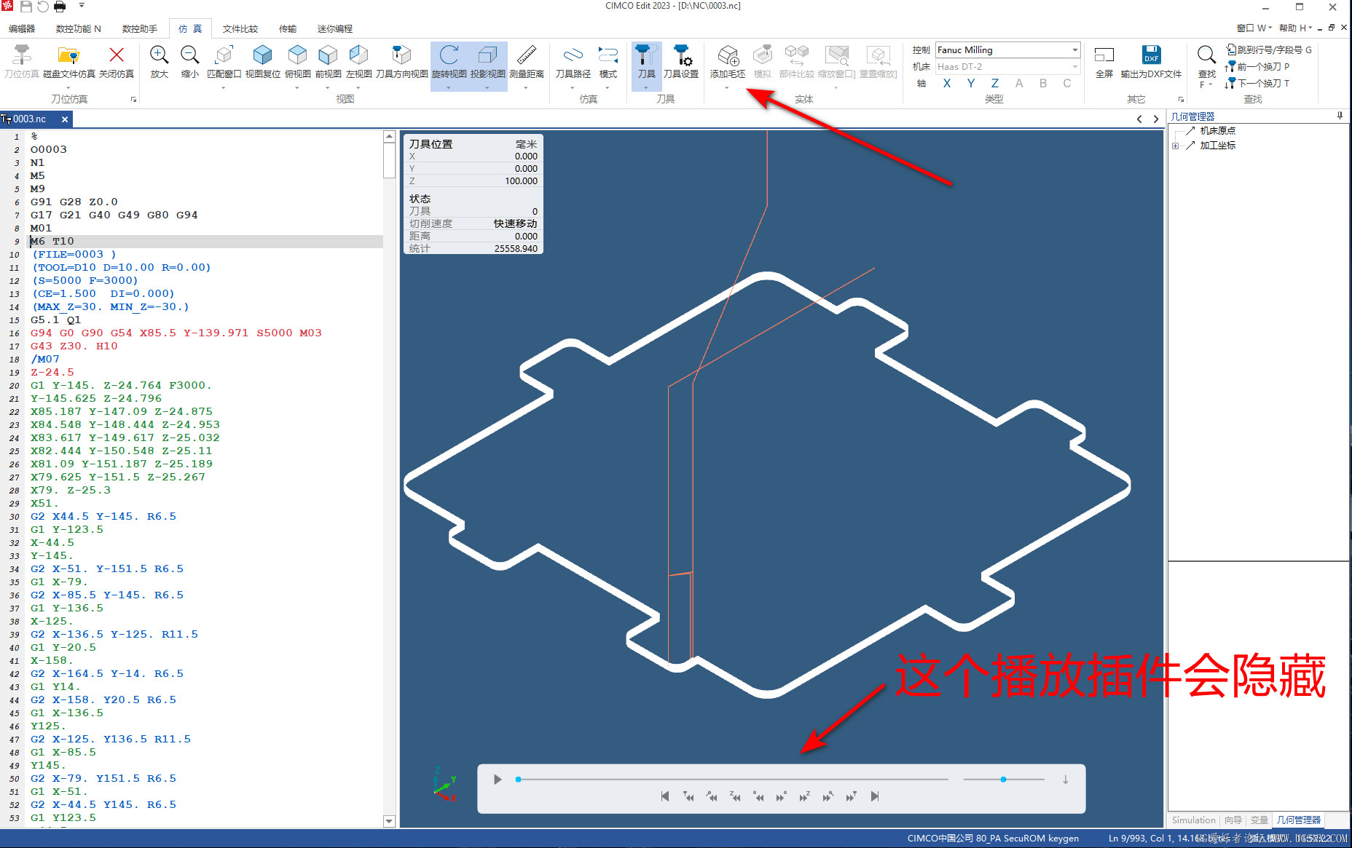Switch to the 编辑器 ribbon tab
The width and height of the screenshot is (1352, 848).
pyautogui.click(x=22, y=29)
